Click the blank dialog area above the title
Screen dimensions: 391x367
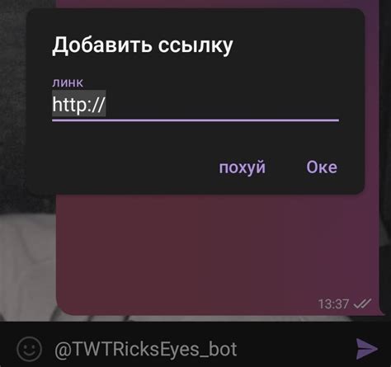point(195,21)
